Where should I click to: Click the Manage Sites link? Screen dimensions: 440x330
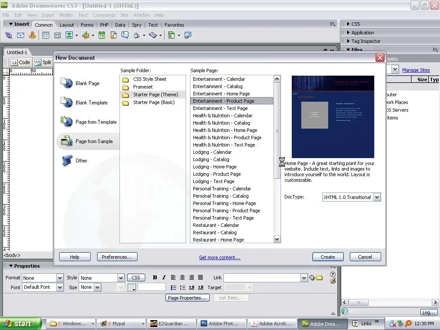pos(416,70)
